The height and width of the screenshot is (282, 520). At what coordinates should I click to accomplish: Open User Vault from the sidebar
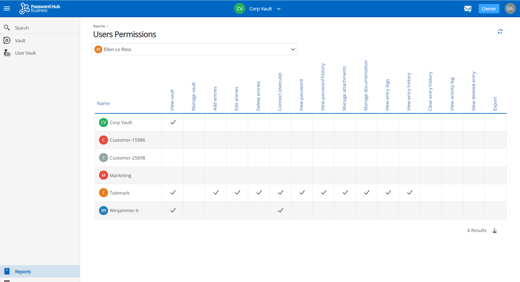pos(25,53)
